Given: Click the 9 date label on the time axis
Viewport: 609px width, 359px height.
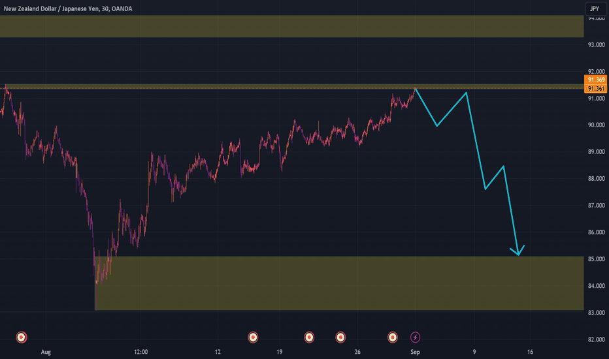Looking at the screenshot, I should click(x=474, y=352).
